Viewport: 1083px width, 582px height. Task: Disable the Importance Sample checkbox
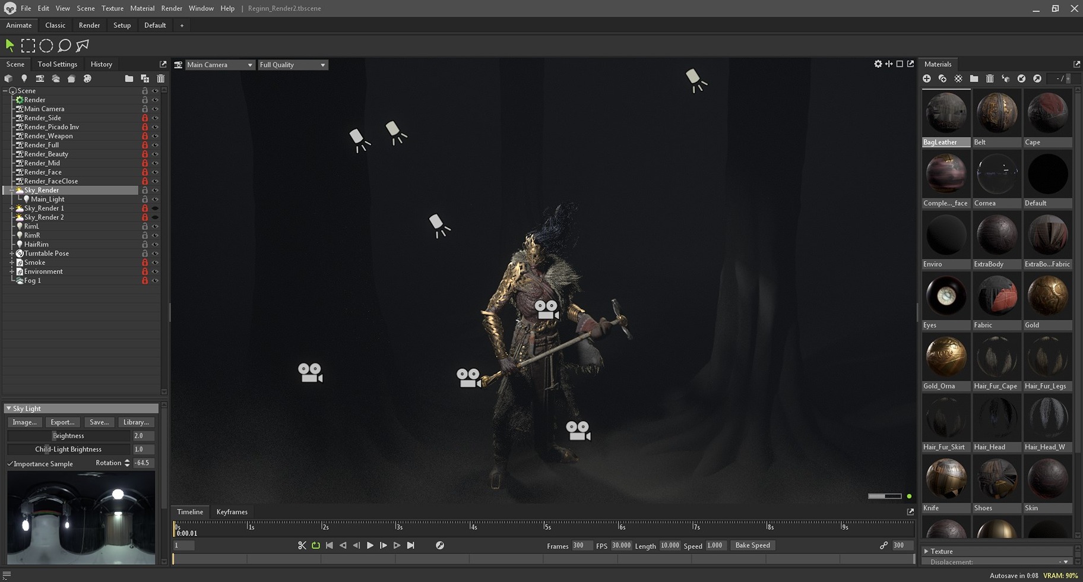[x=10, y=463]
